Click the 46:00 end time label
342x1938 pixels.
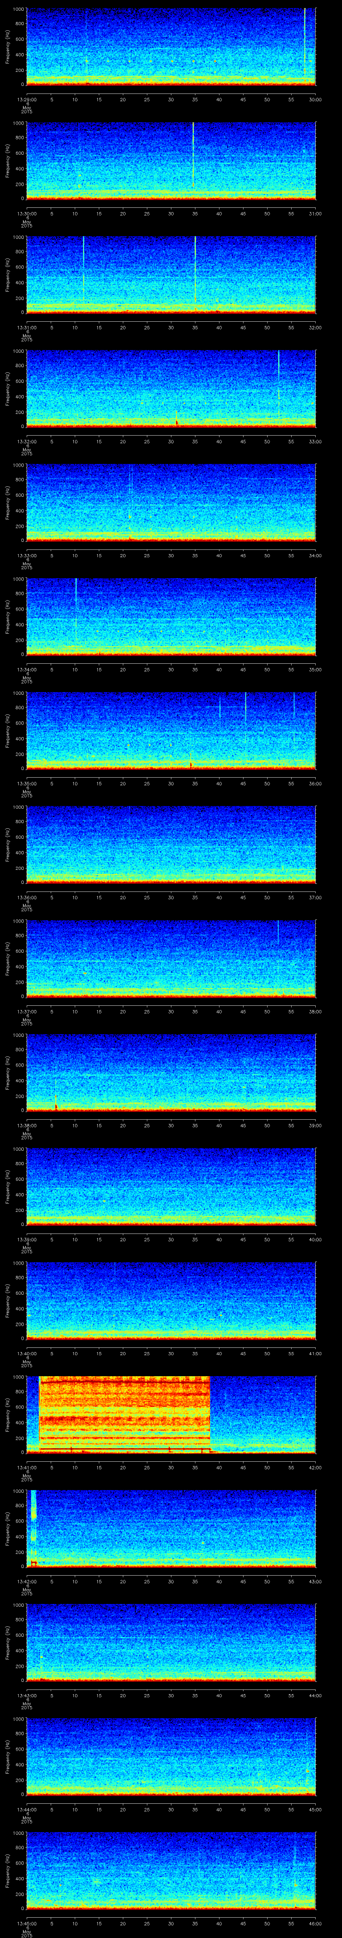[x=316, y=1923]
